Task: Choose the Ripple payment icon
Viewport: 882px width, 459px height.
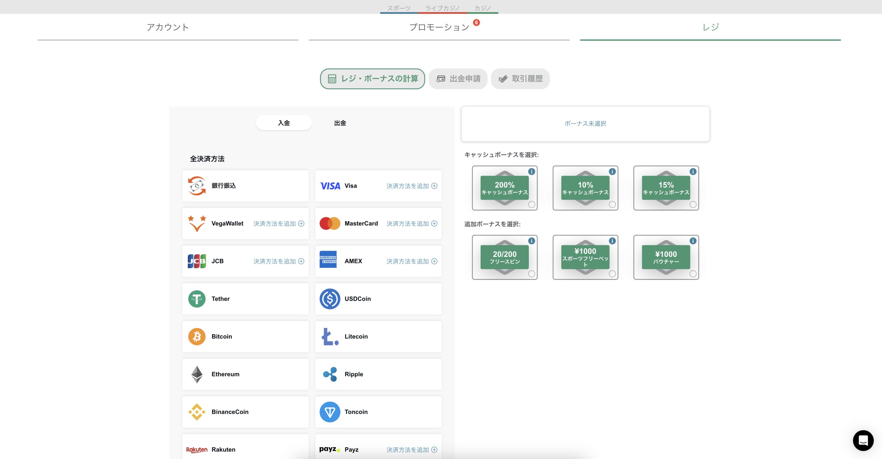Action: coord(330,374)
